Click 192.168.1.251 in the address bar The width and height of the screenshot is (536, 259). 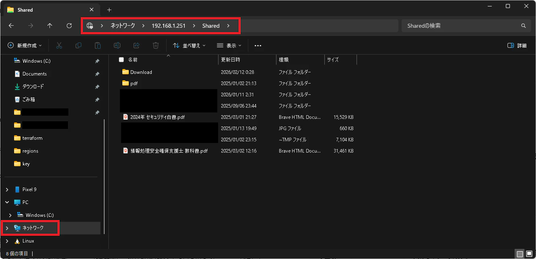click(x=169, y=26)
